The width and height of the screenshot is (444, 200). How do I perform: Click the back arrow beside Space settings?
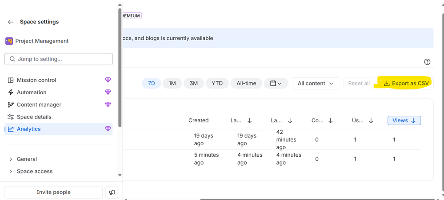[11, 22]
